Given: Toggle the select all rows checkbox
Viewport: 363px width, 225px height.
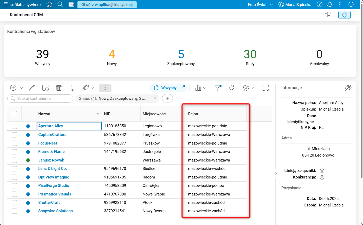Looking at the screenshot, I should tap(14, 114).
